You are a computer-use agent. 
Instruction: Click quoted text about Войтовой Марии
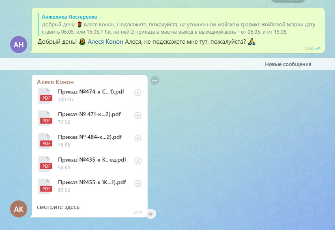(x=178, y=28)
